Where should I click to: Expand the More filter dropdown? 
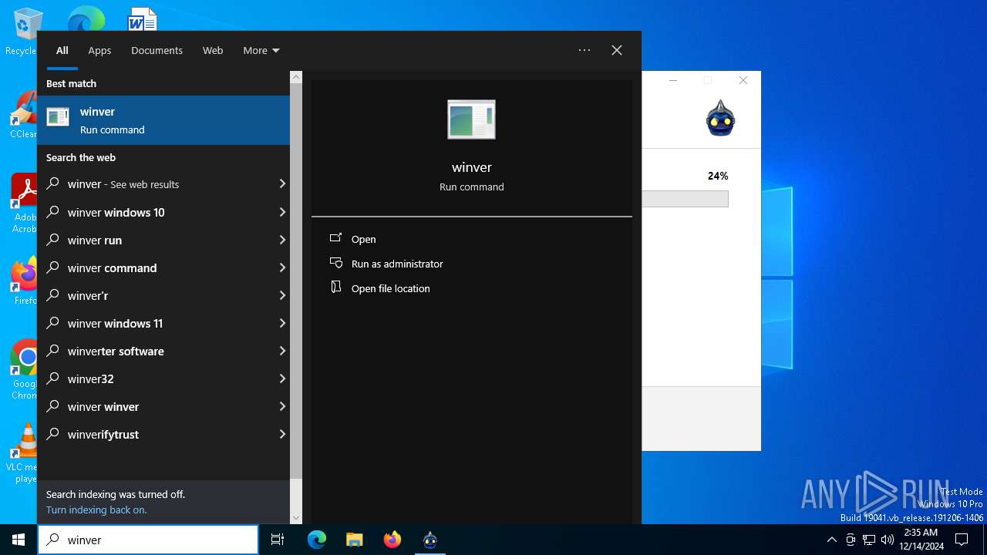coord(261,50)
